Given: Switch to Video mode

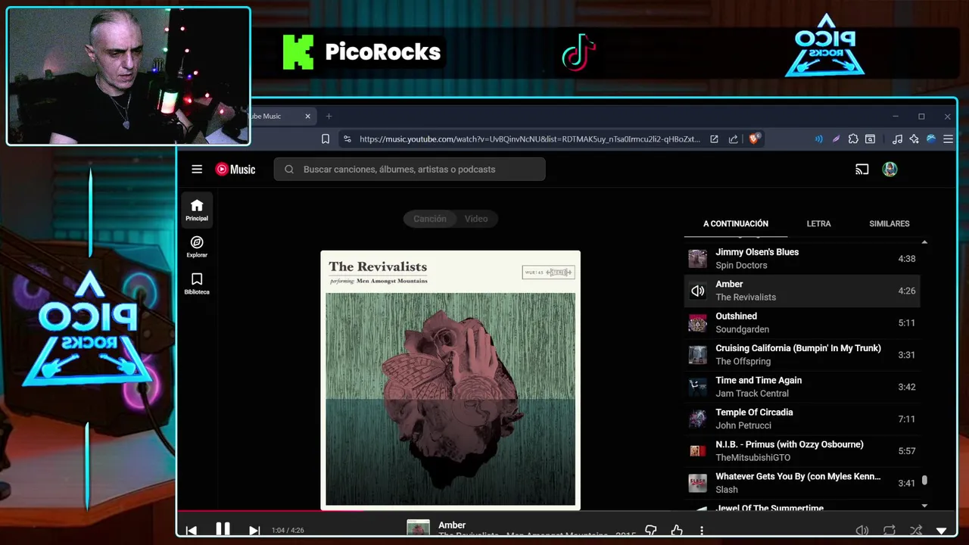Looking at the screenshot, I should tap(476, 219).
